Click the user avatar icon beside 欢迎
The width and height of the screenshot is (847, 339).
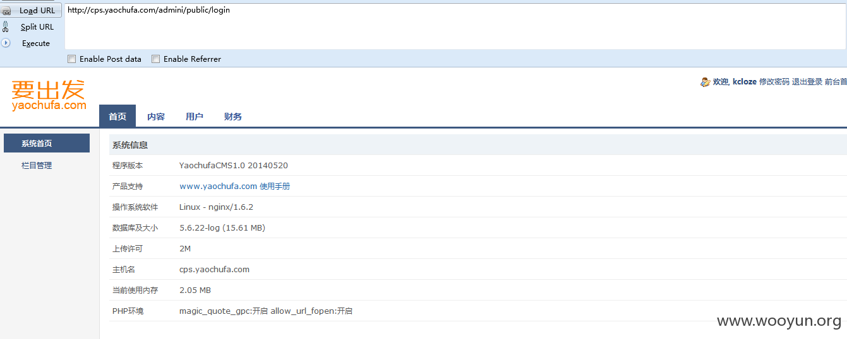point(706,82)
